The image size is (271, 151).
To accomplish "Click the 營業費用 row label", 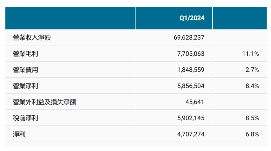I will (25, 70).
